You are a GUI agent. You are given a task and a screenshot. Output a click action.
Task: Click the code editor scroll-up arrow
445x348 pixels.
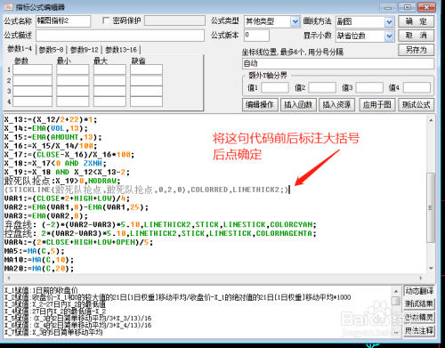click(431, 120)
